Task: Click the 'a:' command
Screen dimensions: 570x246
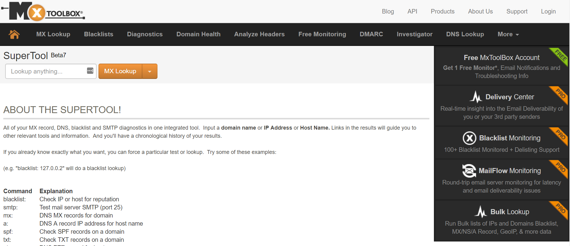Action: (x=6, y=223)
